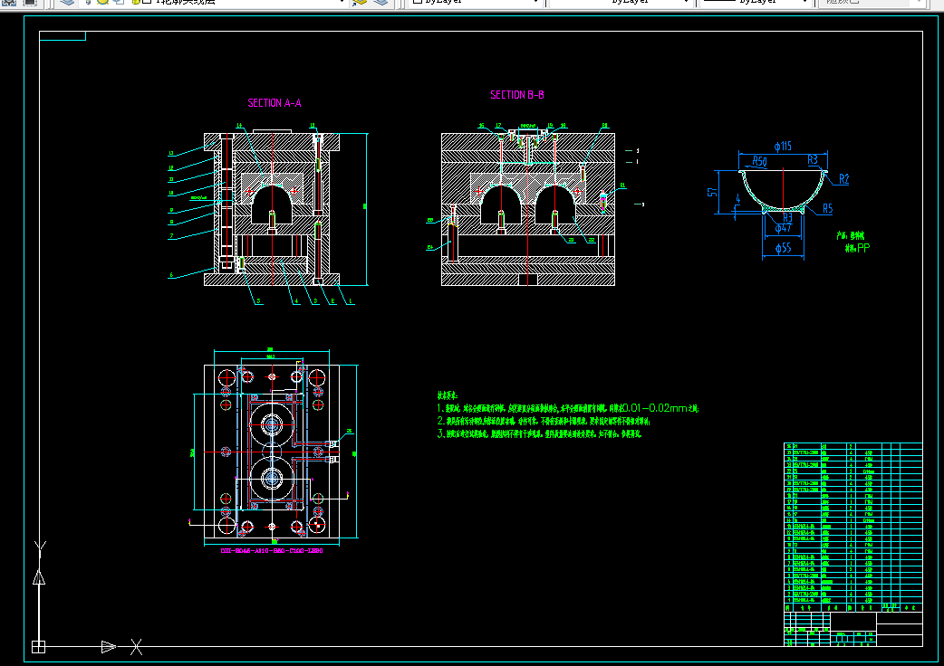Select technical requirement line 3
The width and height of the screenshot is (944, 666).
pos(539,433)
